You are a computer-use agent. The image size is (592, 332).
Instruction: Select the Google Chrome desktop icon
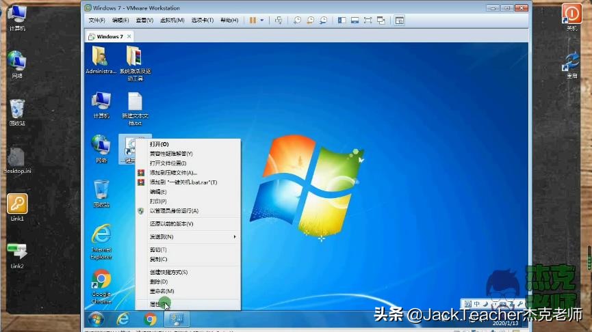click(x=101, y=286)
